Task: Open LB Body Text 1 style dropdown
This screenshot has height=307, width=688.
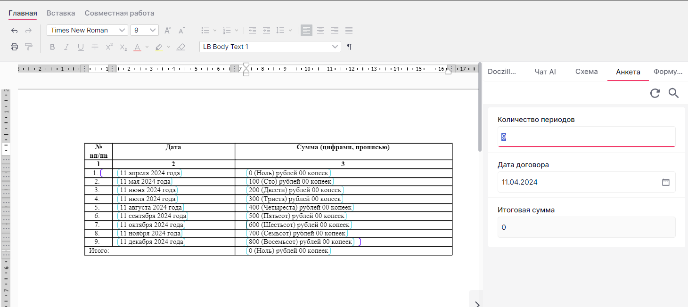Action: [x=270, y=47]
